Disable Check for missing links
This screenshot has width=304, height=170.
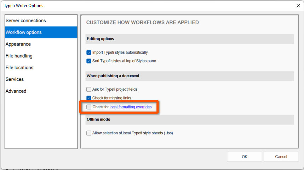tap(89, 98)
